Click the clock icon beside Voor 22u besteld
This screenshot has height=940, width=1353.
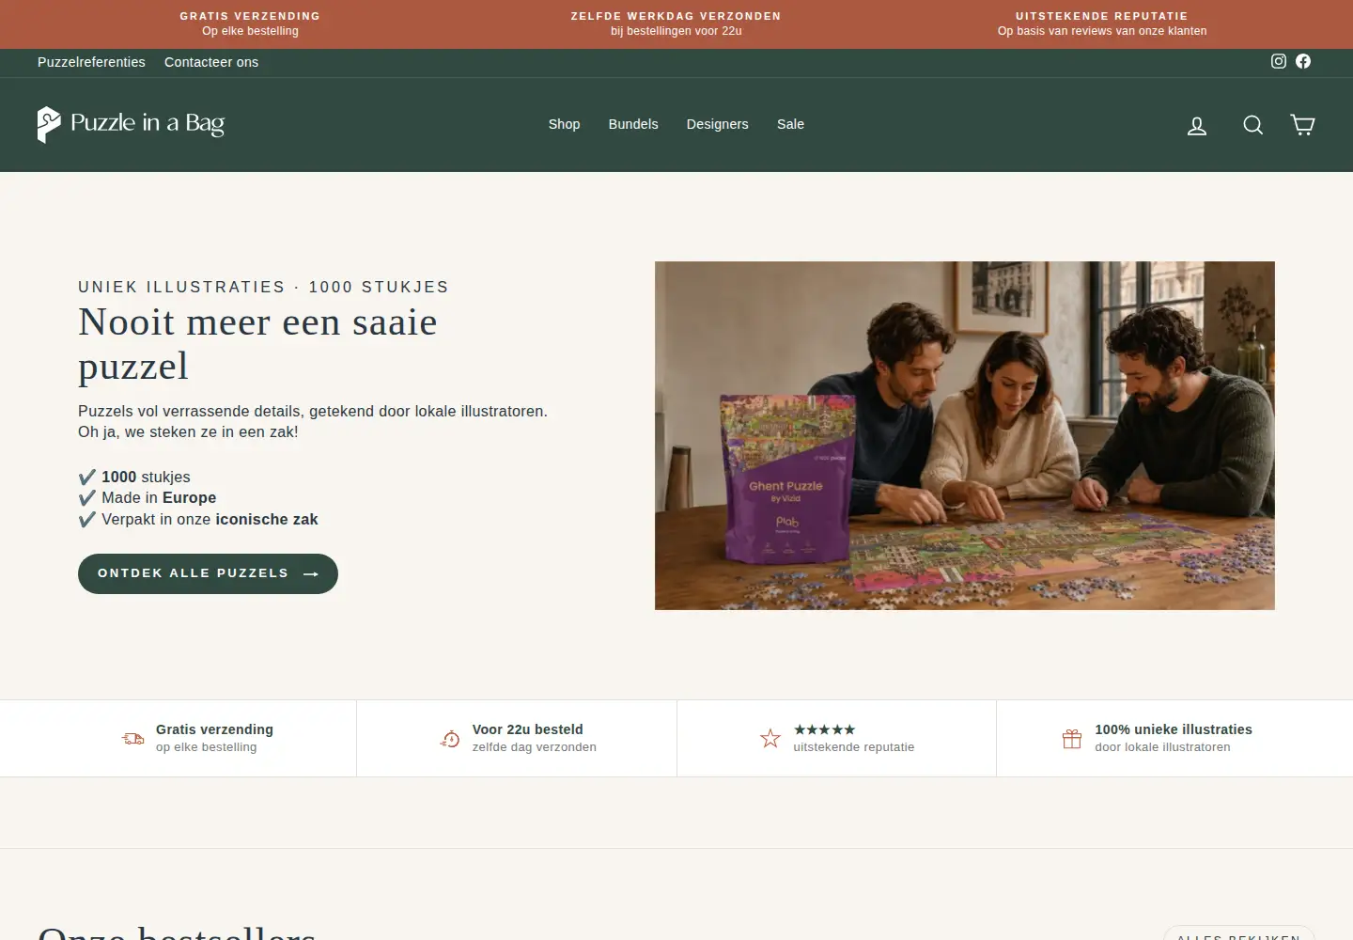[450, 739]
